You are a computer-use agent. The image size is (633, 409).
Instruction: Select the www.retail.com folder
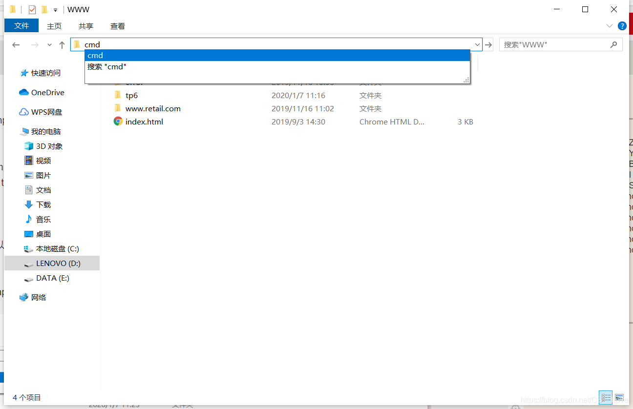click(x=153, y=109)
